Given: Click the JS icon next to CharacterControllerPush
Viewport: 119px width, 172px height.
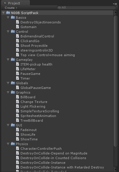Looking at the screenshot, I should tap(18, 149).
